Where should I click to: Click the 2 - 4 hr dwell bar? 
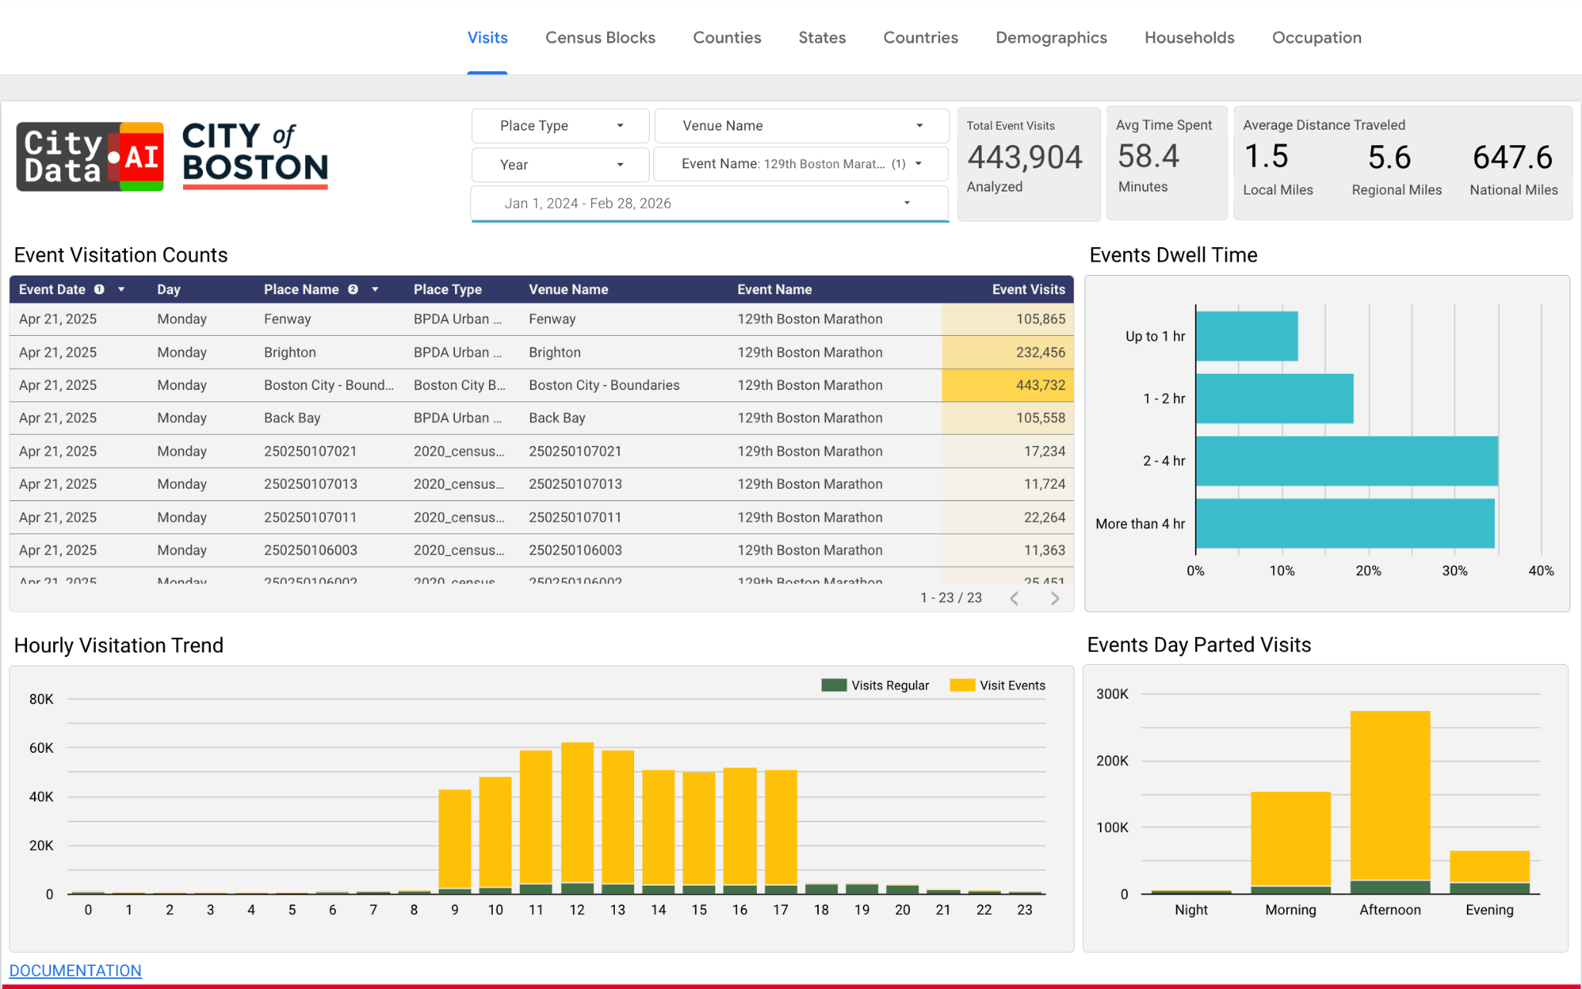[x=1346, y=461]
